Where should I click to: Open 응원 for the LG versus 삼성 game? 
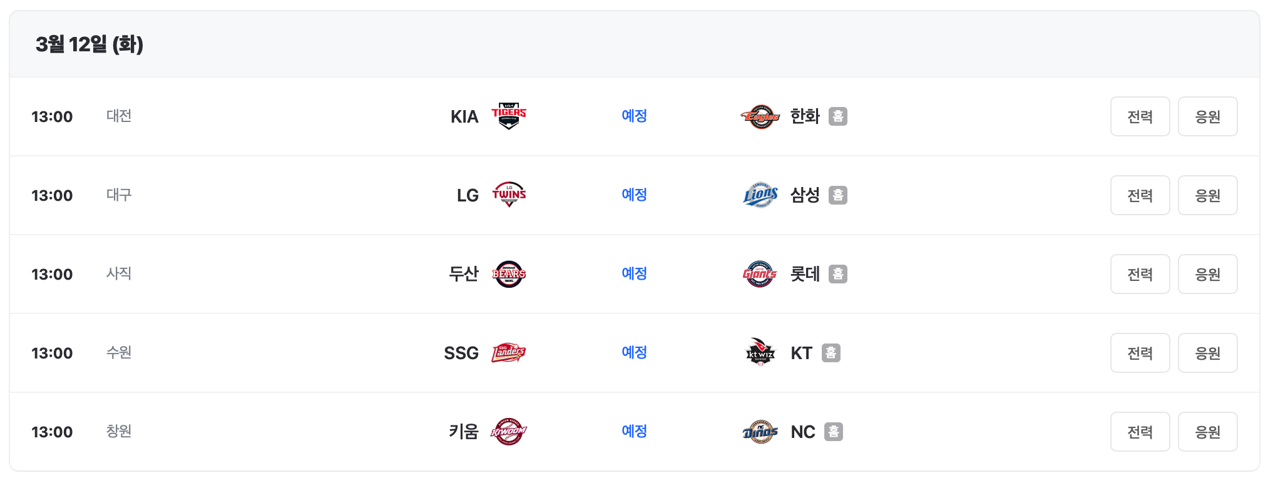point(1207,195)
